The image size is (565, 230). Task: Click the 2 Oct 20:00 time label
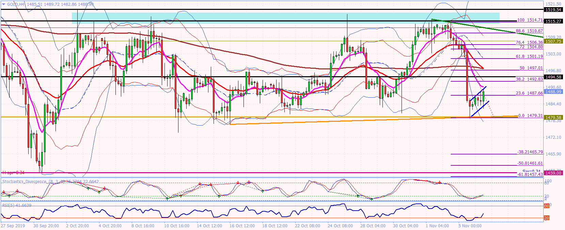click(x=77, y=226)
